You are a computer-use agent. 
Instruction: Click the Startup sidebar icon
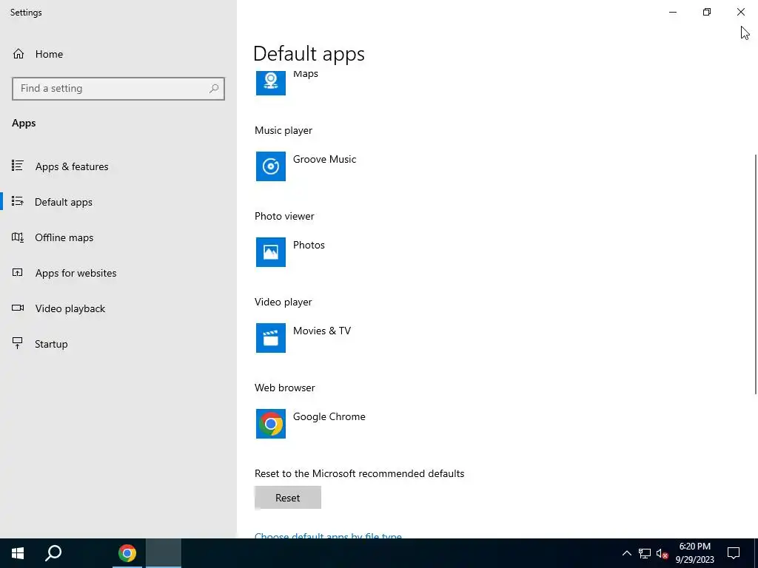click(x=18, y=343)
